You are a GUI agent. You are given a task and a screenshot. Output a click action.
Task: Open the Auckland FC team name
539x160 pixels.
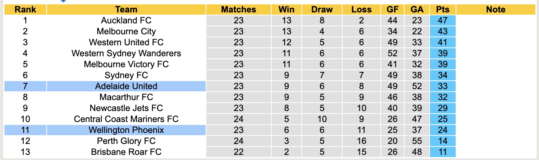(126, 20)
